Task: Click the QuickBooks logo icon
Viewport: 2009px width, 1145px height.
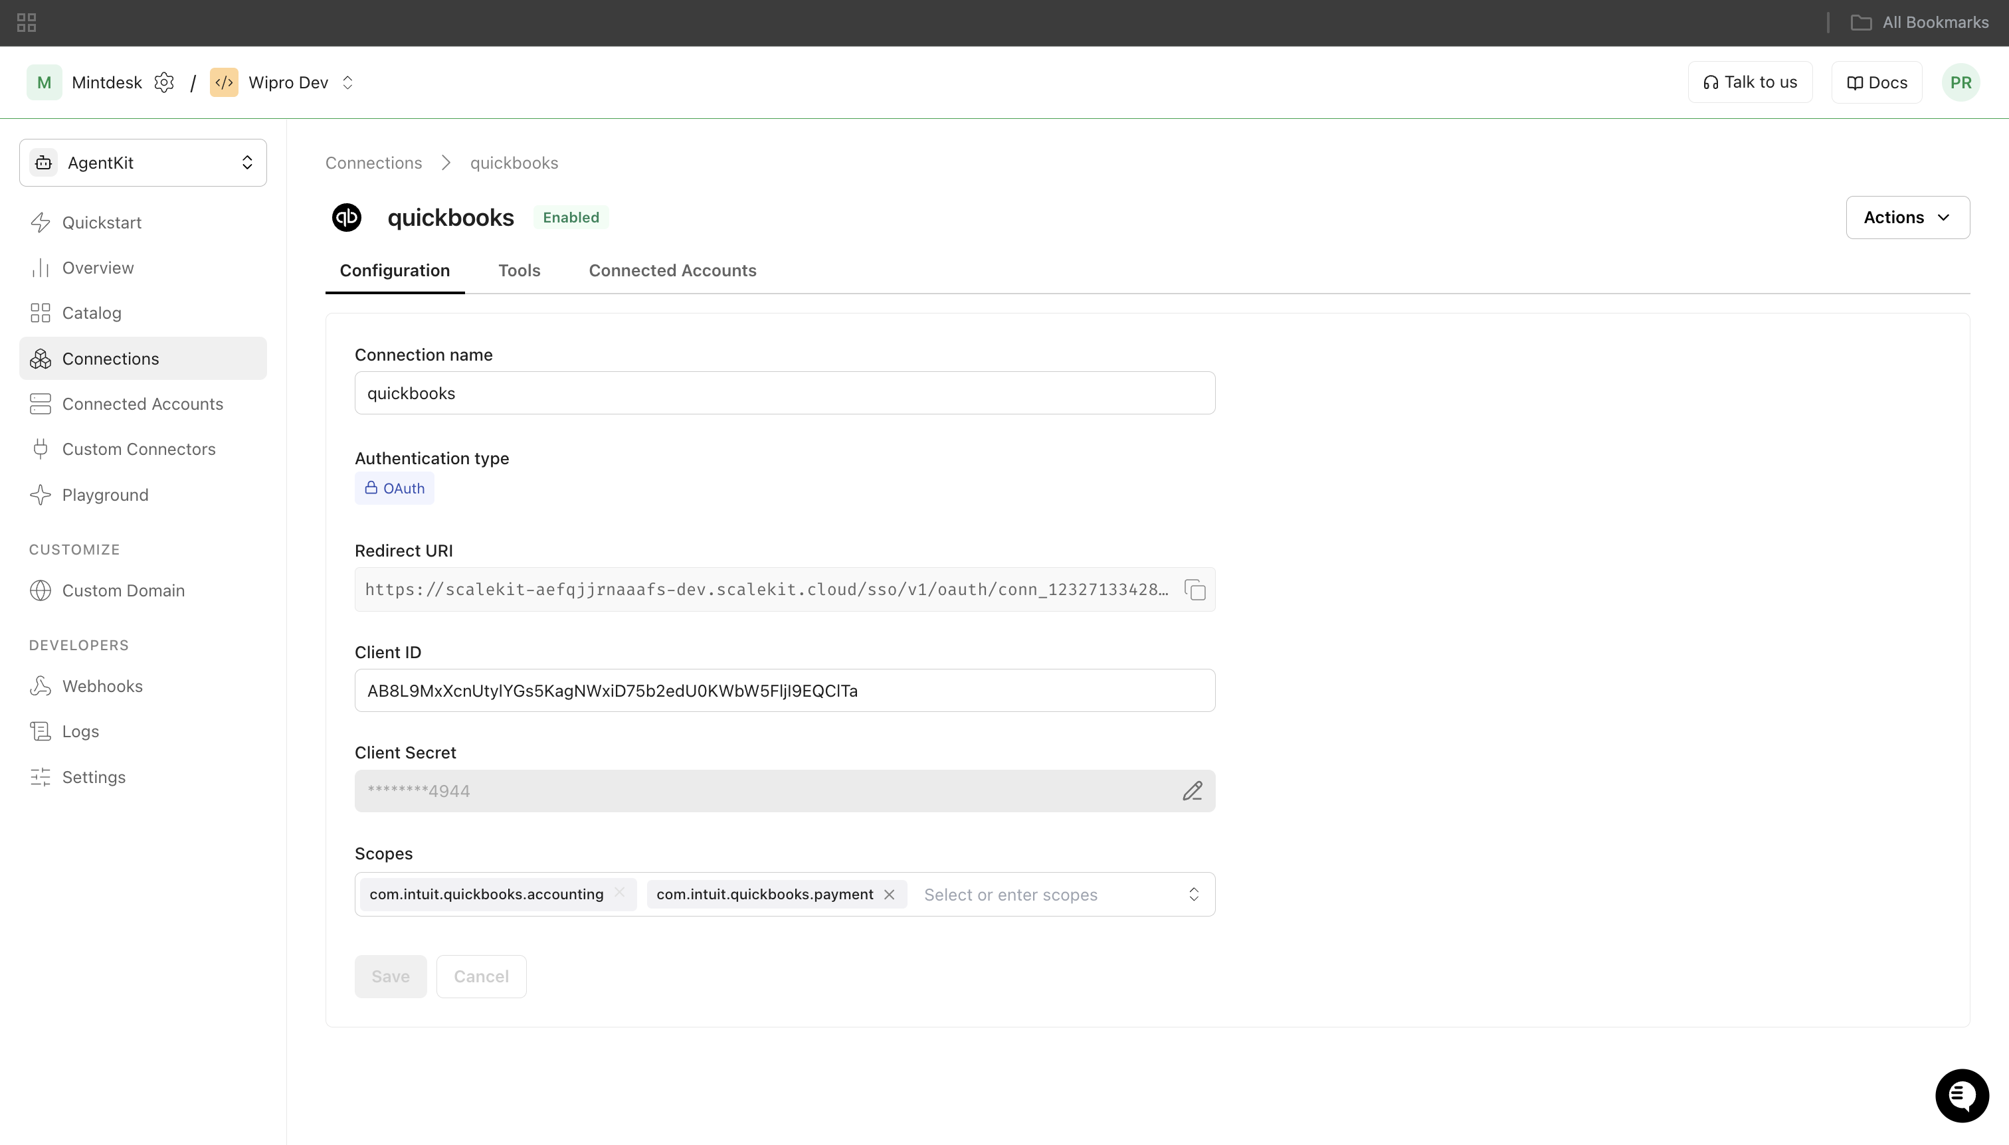Action: [347, 218]
